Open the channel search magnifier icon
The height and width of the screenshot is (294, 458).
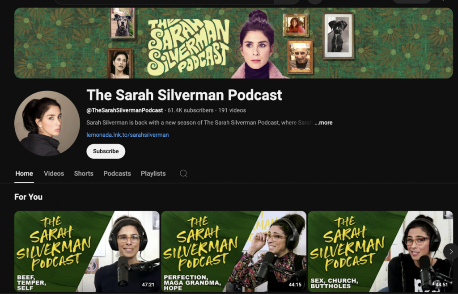point(183,173)
